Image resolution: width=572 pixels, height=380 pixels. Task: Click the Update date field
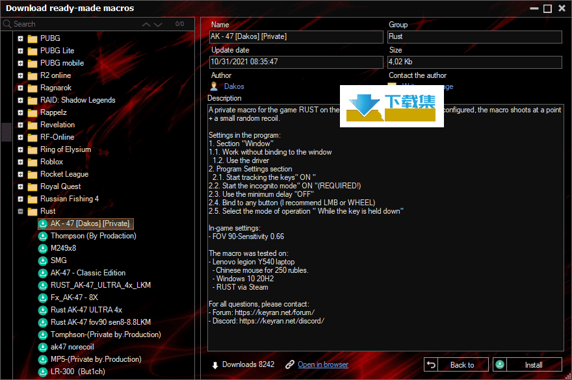296,62
